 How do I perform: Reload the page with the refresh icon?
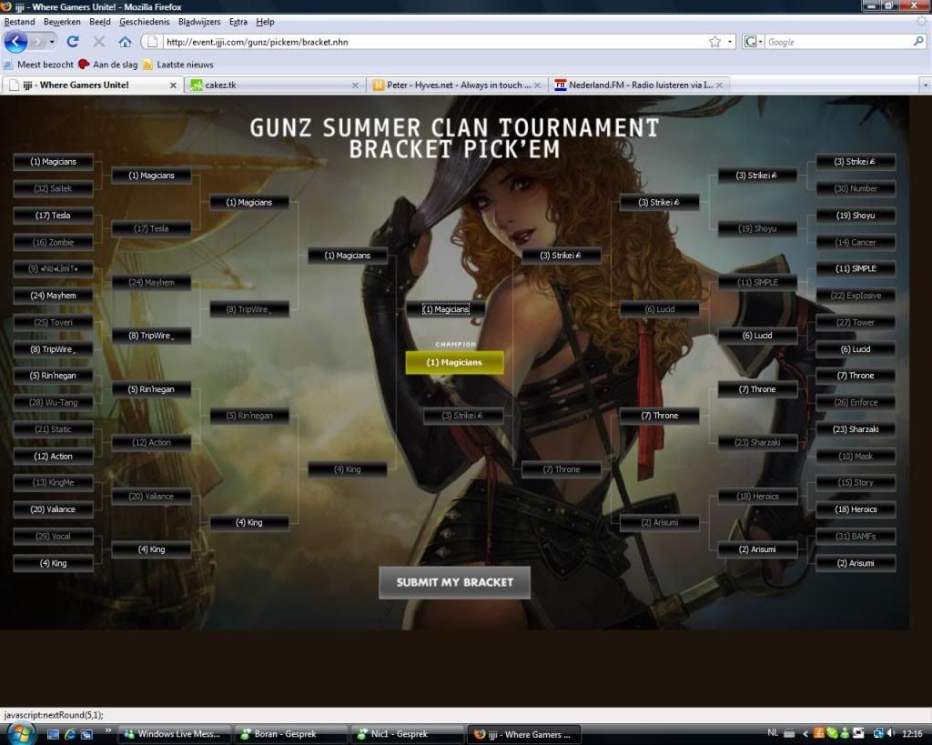(73, 42)
